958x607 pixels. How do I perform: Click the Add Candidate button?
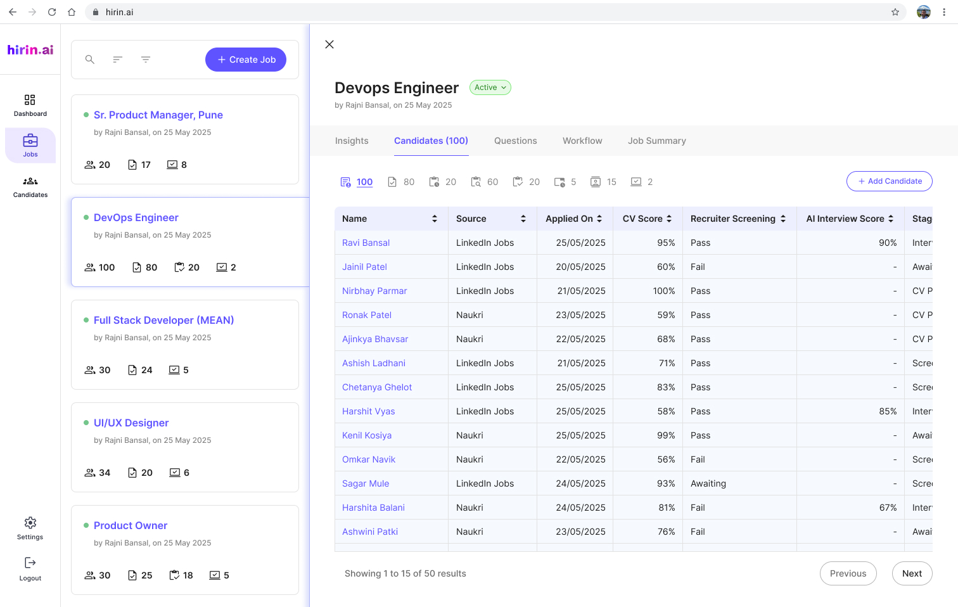point(889,181)
